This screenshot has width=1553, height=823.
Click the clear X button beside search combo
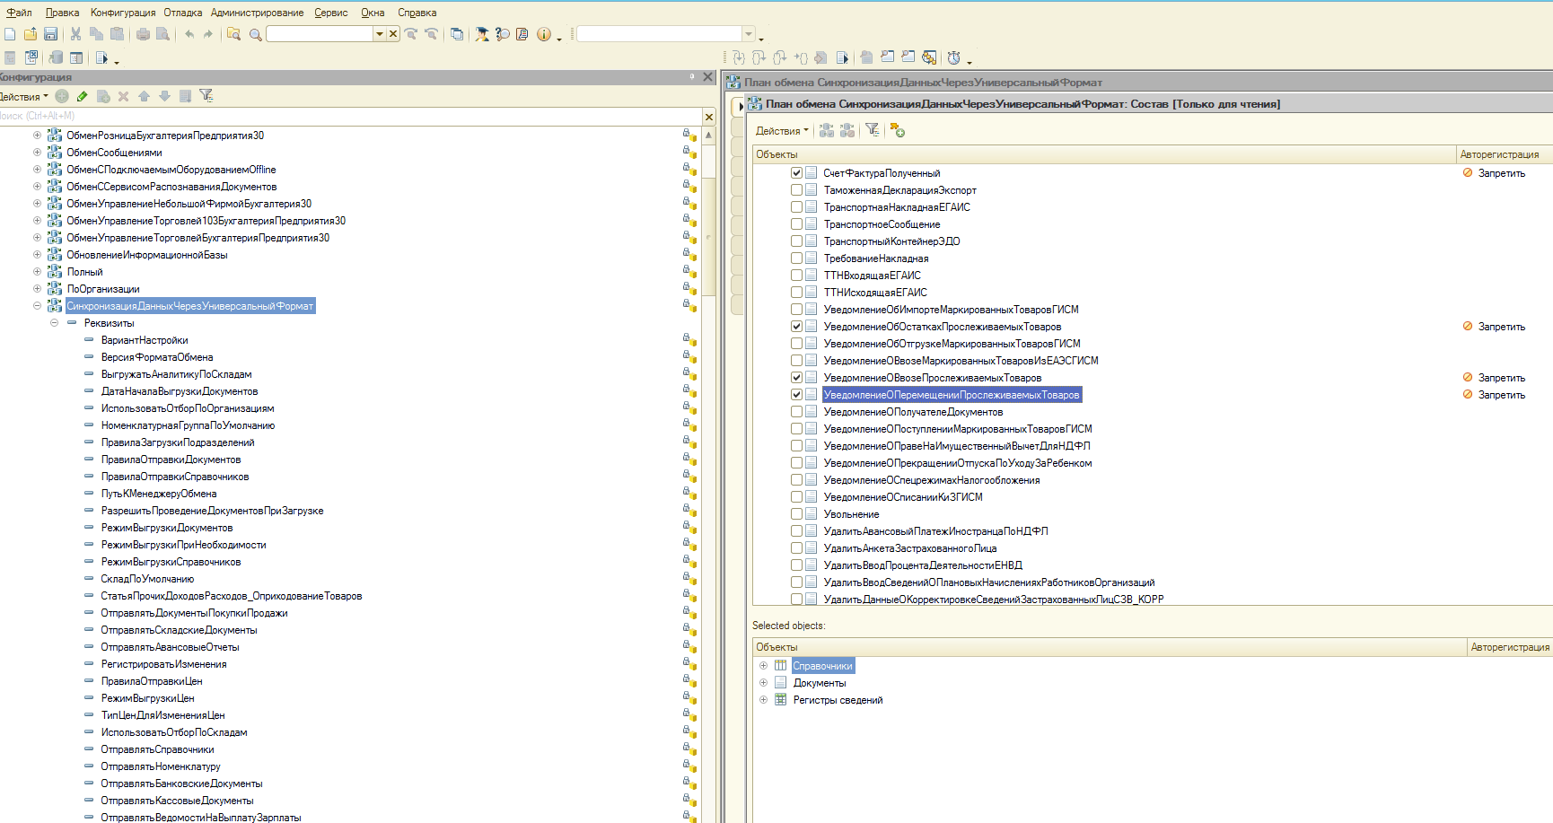(393, 34)
